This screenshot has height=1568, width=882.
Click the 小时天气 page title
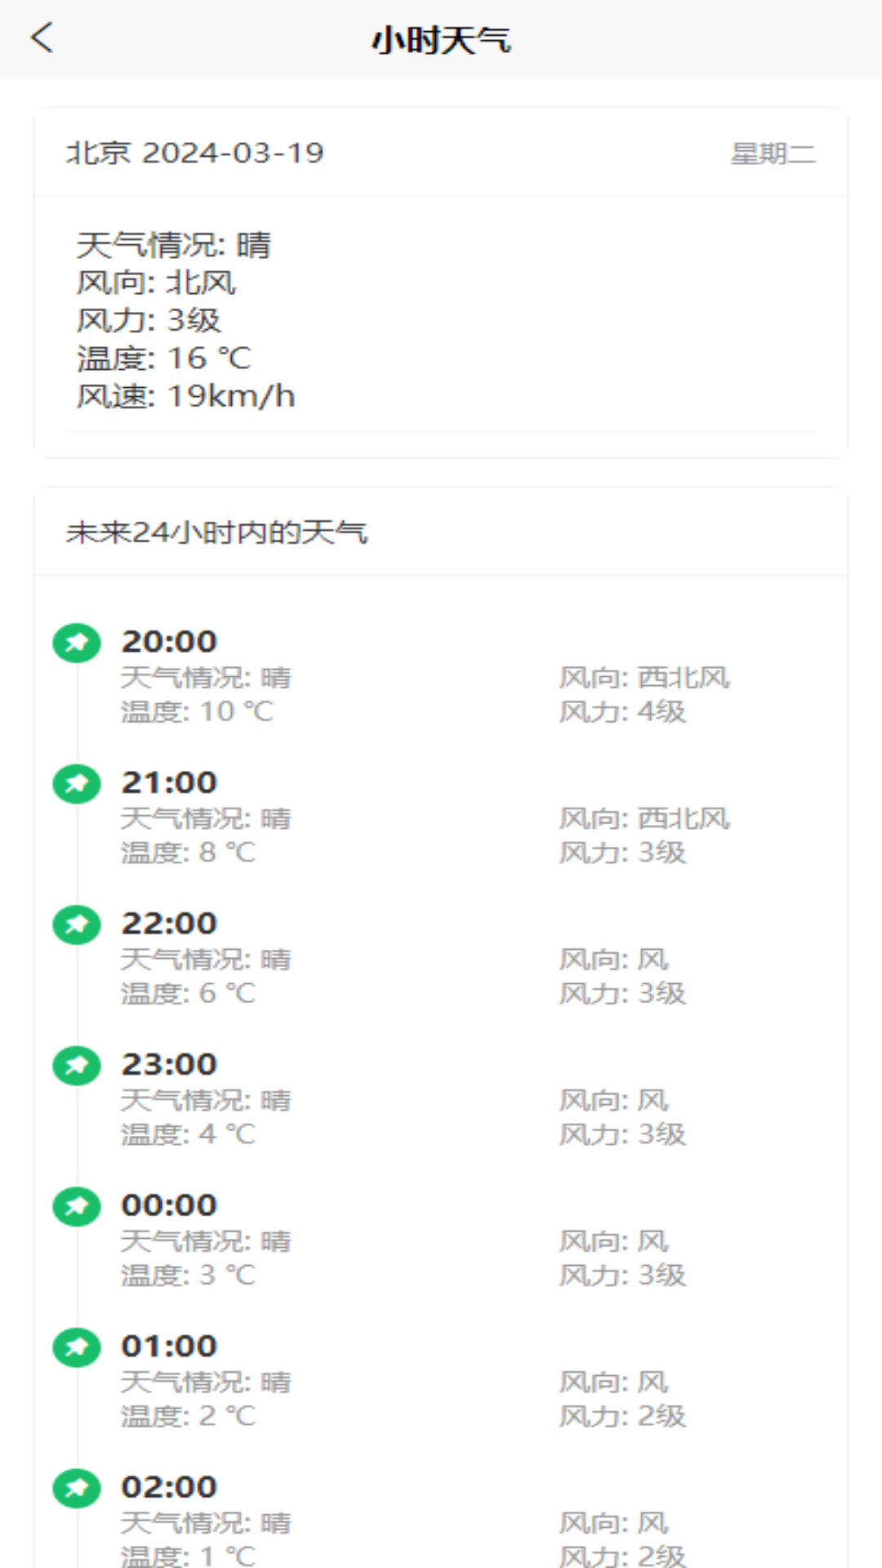point(441,40)
